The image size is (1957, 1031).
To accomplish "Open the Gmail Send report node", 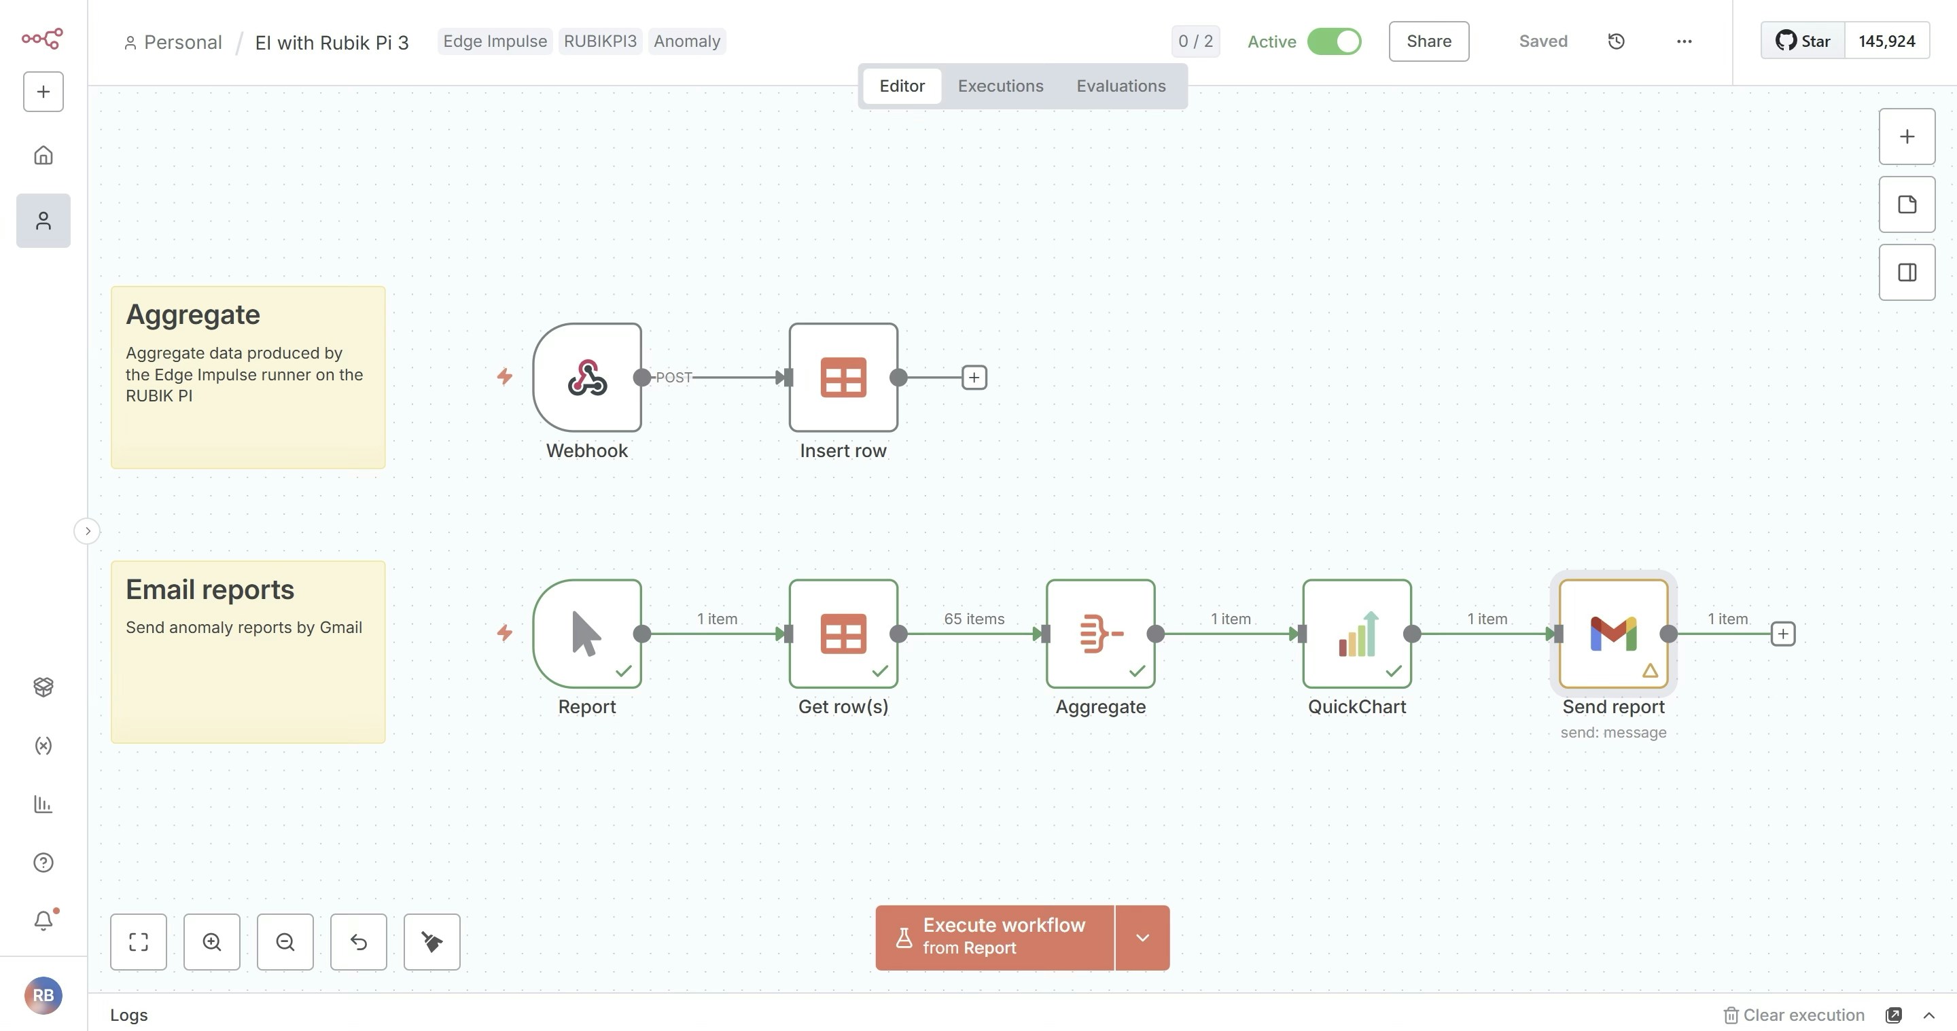I will [x=1613, y=633].
